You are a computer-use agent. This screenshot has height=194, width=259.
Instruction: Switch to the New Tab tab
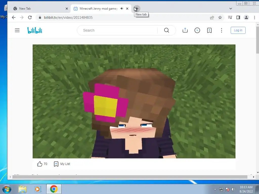[x=40, y=9]
